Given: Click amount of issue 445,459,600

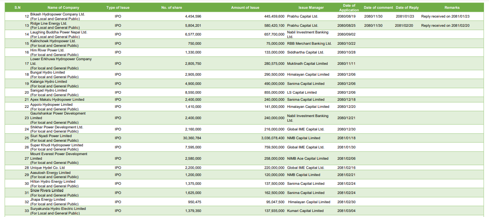Looking at the screenshot, I should coord(274,16).
